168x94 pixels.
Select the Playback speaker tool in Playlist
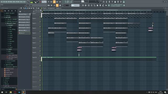(x=39, y=8)
